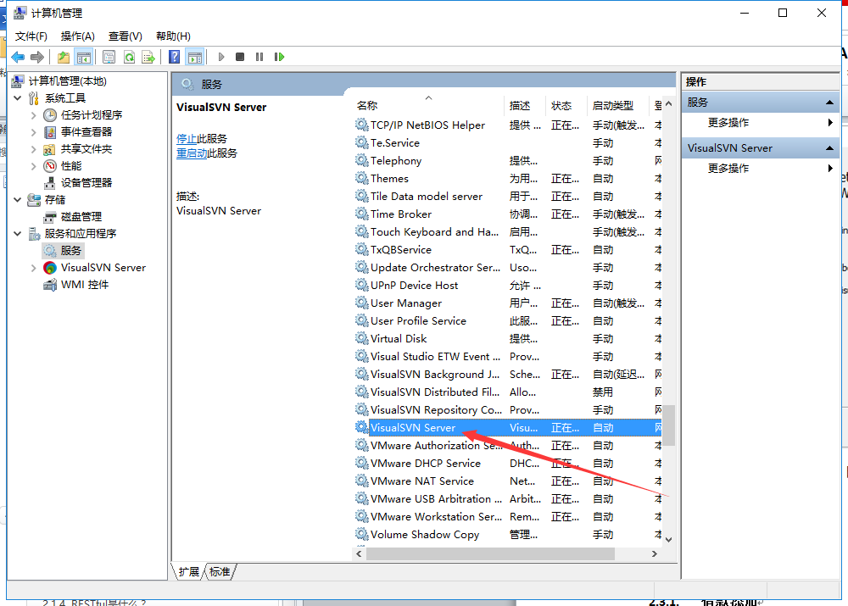Open 更多操作 under VisualSVN Server actions
The height and width of the screenshot is (606, 848).
(x=728, y=169)
